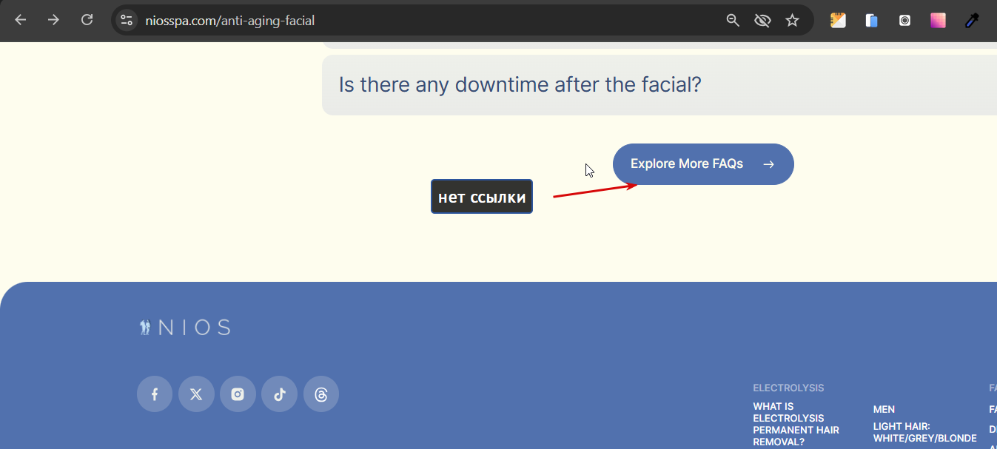Click the orange notepad extension icon
The width and height of the screenshot is (997, 449).
pos(838,21)
